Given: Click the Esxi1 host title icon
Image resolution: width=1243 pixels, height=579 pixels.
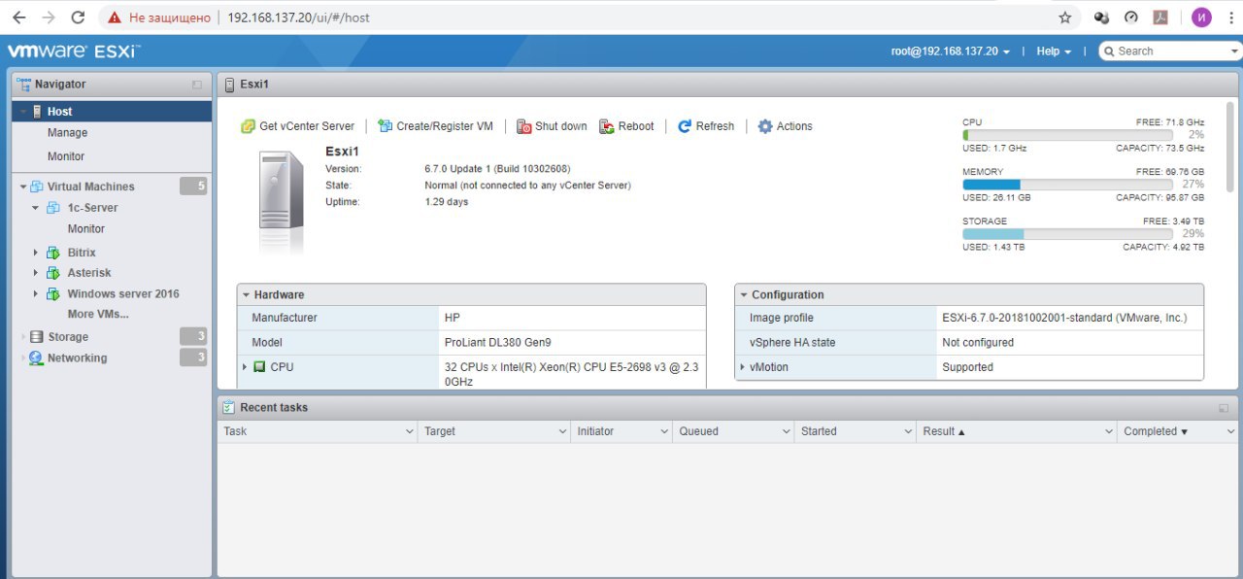Looking at the screenshot, I should [230, 85].
